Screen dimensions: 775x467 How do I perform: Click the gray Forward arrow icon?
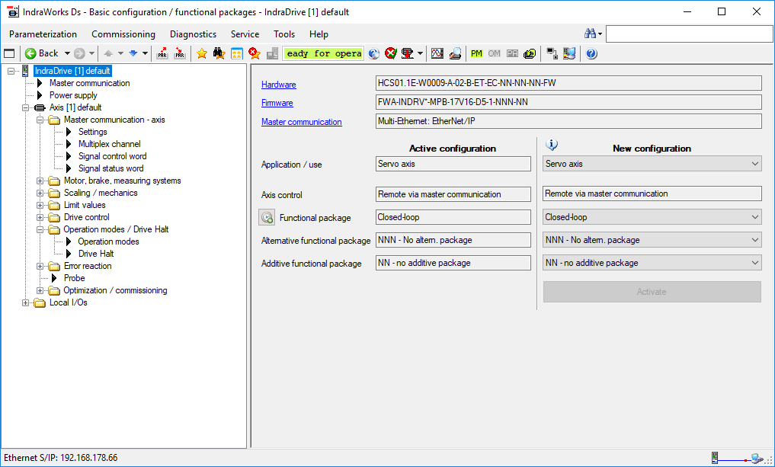coord(79,53)
